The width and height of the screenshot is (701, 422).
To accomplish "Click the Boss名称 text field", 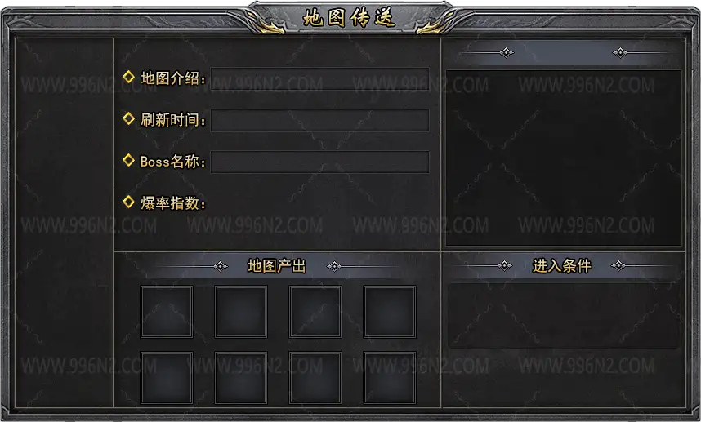I will (319, 162).
